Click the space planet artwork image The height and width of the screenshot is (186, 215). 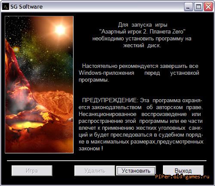pos(39,85)
